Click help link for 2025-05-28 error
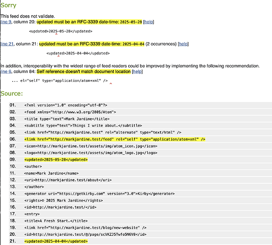Viewport: 272px width, 245px height. click(x=149, y=22)
